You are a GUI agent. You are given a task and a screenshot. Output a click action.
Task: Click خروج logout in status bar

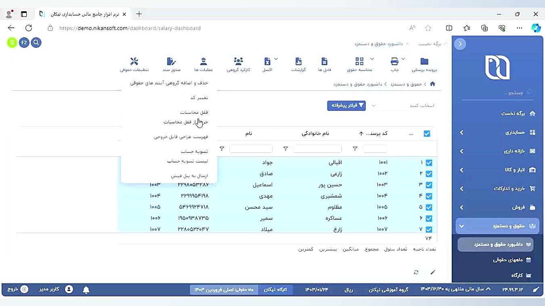[x=18, y=289]
